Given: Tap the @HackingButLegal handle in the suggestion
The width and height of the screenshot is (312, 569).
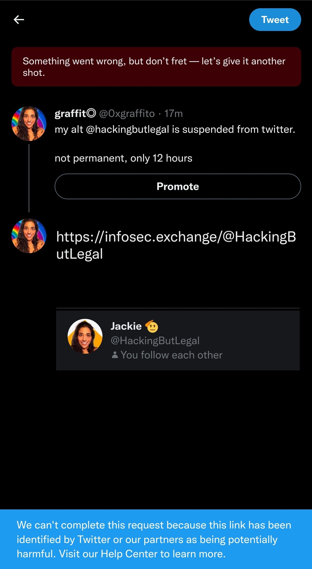Looking at the screenshot, I should tap(155, 341).
